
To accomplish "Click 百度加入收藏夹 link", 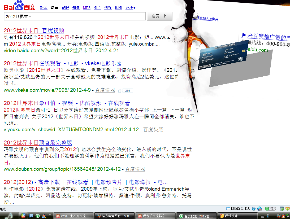I will (x=206, y=19).
